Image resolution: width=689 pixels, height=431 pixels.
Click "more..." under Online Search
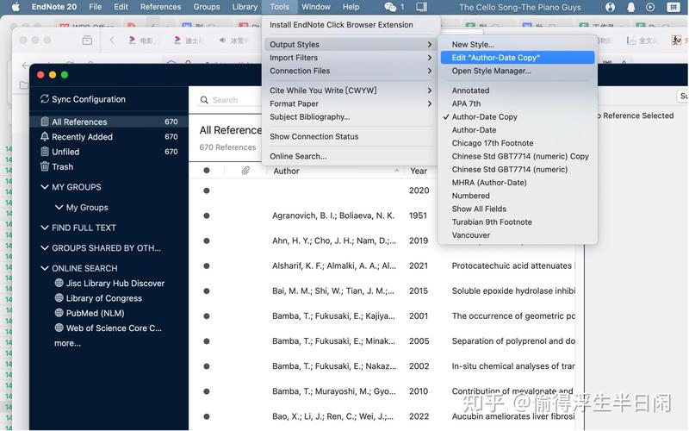tap(67, 343)
